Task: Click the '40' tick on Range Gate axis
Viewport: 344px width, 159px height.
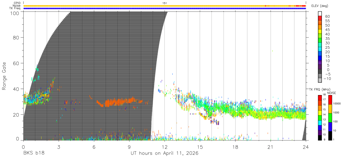Action: (x=16, y=89)
